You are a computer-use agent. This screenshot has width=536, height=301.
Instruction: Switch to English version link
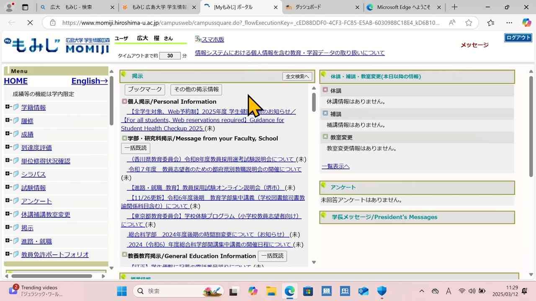(x=90, y=81)
